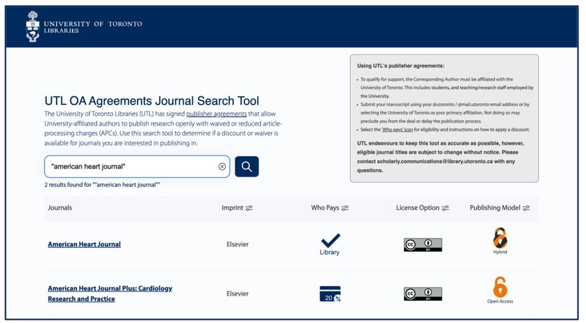Open the Imprint column filter

[x=249, y=208]
